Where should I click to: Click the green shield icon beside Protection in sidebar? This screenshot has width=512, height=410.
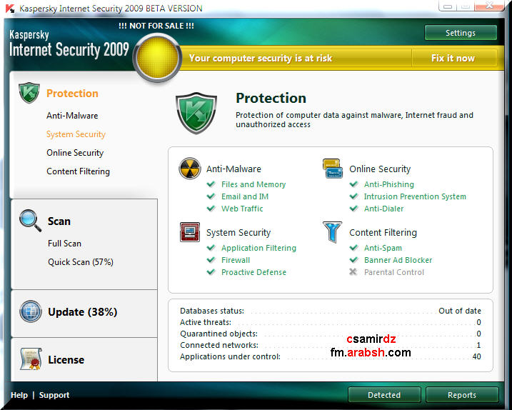click(x=29, y=93)
